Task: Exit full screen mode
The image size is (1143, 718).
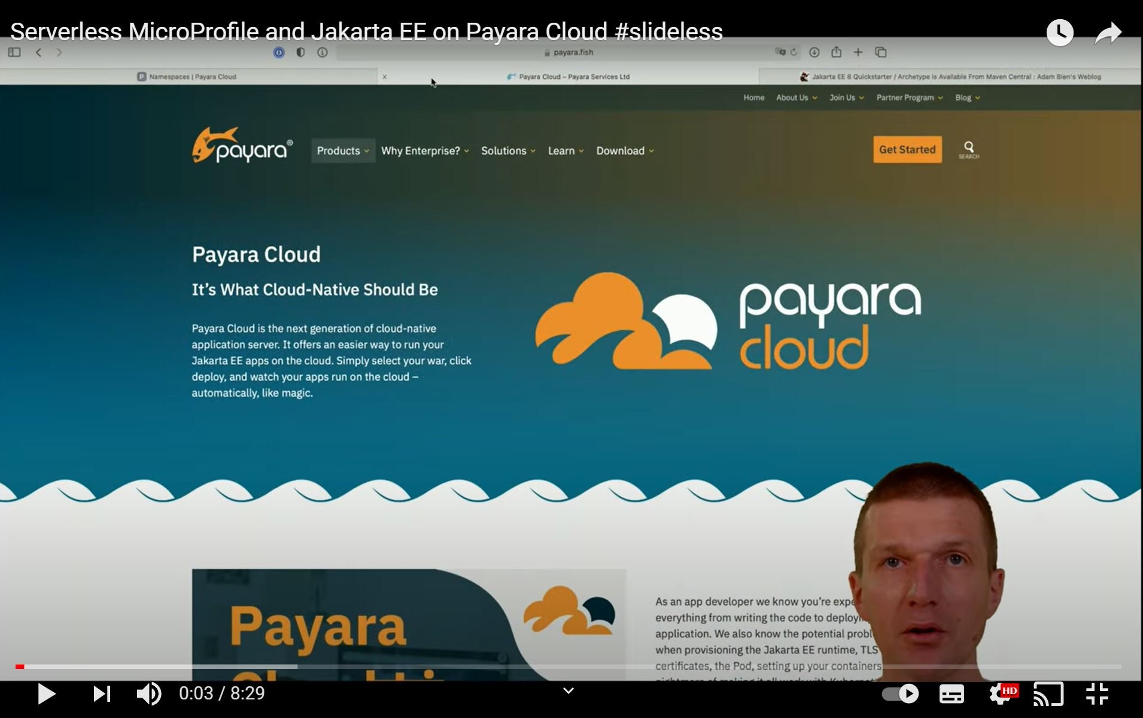Action: point(1097,693)
